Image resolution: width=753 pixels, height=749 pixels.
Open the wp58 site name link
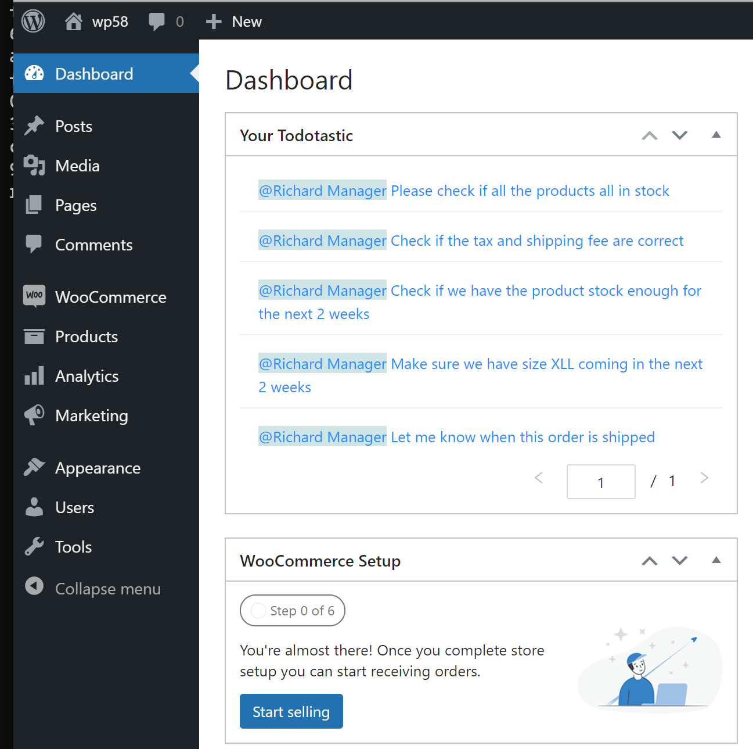tap(110, 21)
